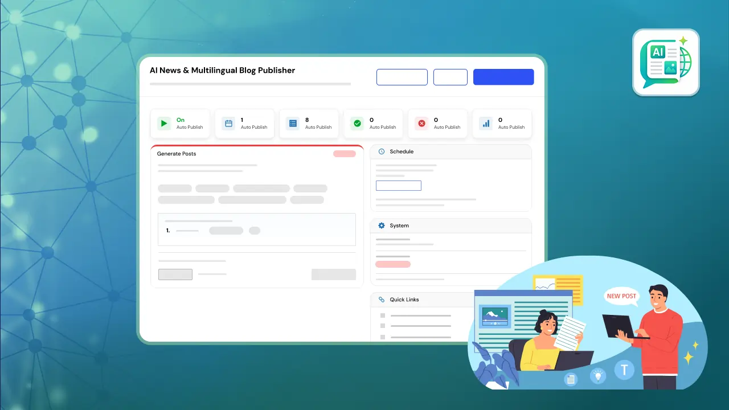This screenshot has width=729, height=410.
Task: Click the wider outlined button in the header
Action: pyautogui.click(x=402, y=77)
